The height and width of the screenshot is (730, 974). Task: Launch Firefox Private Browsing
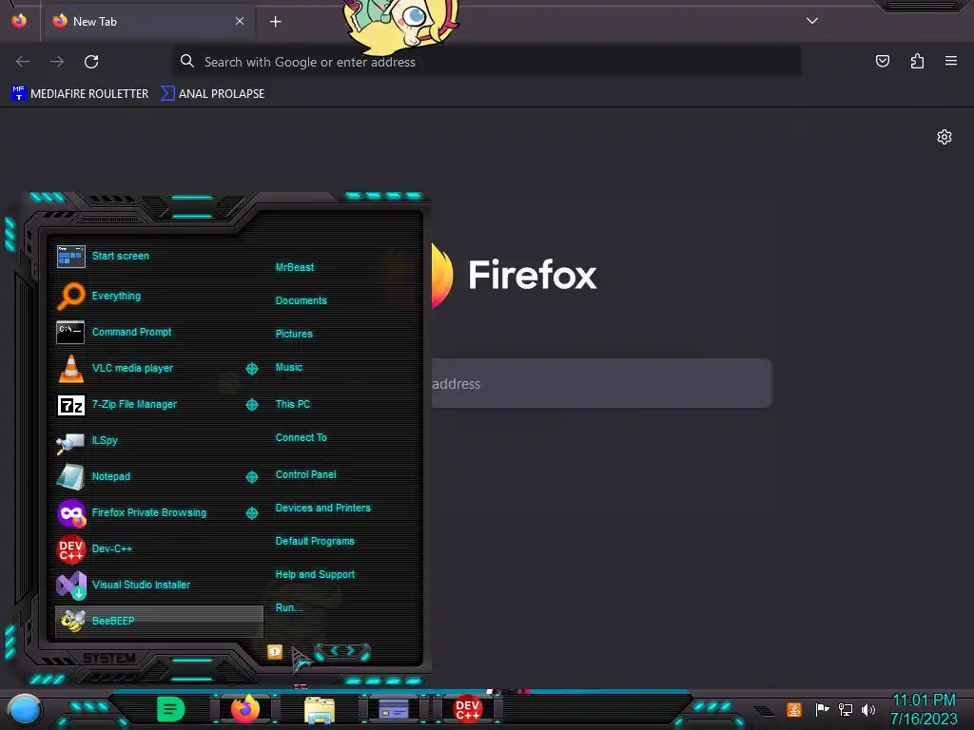(x=149, y=512)
